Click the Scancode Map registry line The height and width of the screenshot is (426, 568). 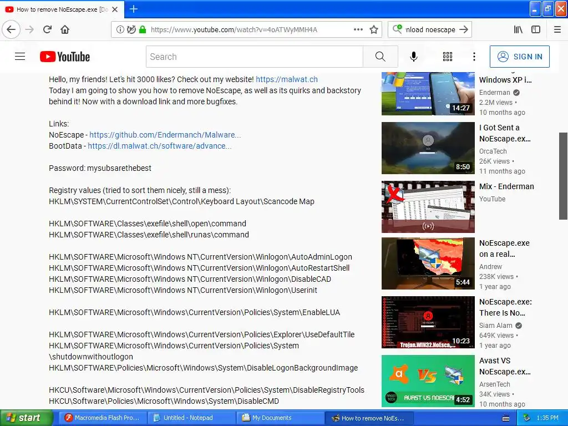[181, 201]
